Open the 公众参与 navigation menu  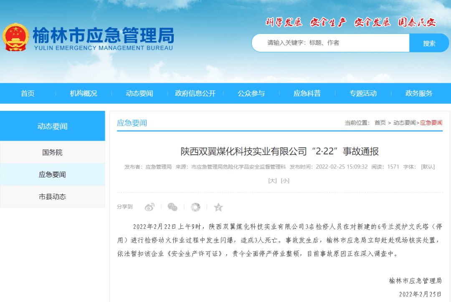[x=251, y=93]
